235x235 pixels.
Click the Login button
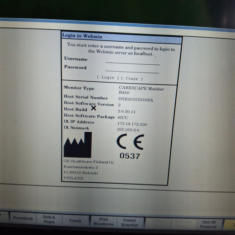click(108, 78)
